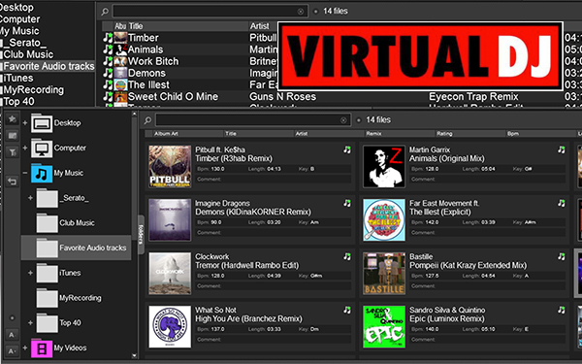Click the list view icon below the star

(13, 136)
